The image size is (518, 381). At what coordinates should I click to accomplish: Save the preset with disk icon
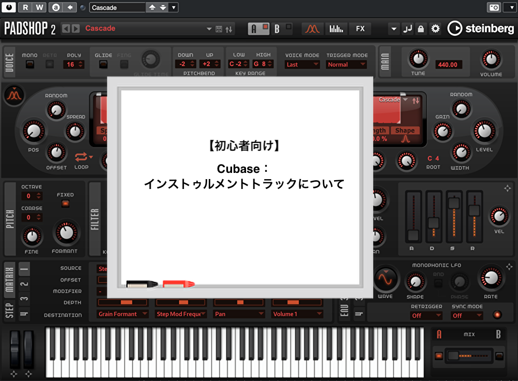coord(219,29)
